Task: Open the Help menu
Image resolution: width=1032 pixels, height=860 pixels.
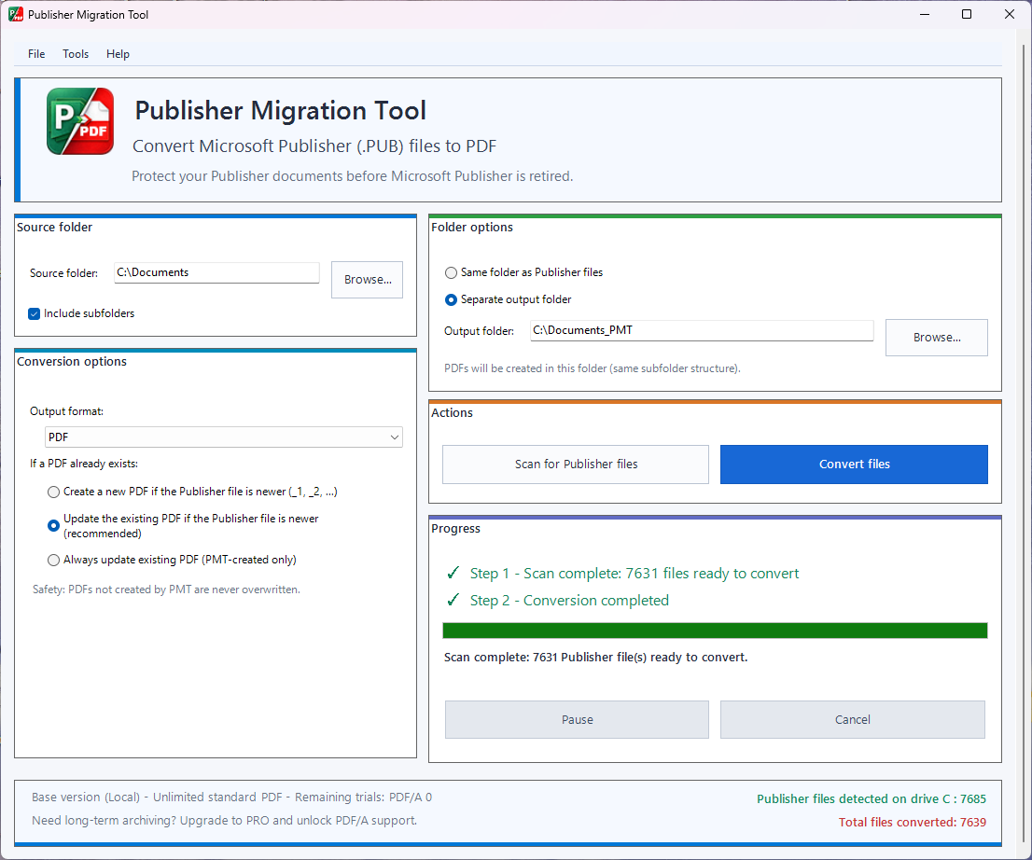Action: coord(118,54)
